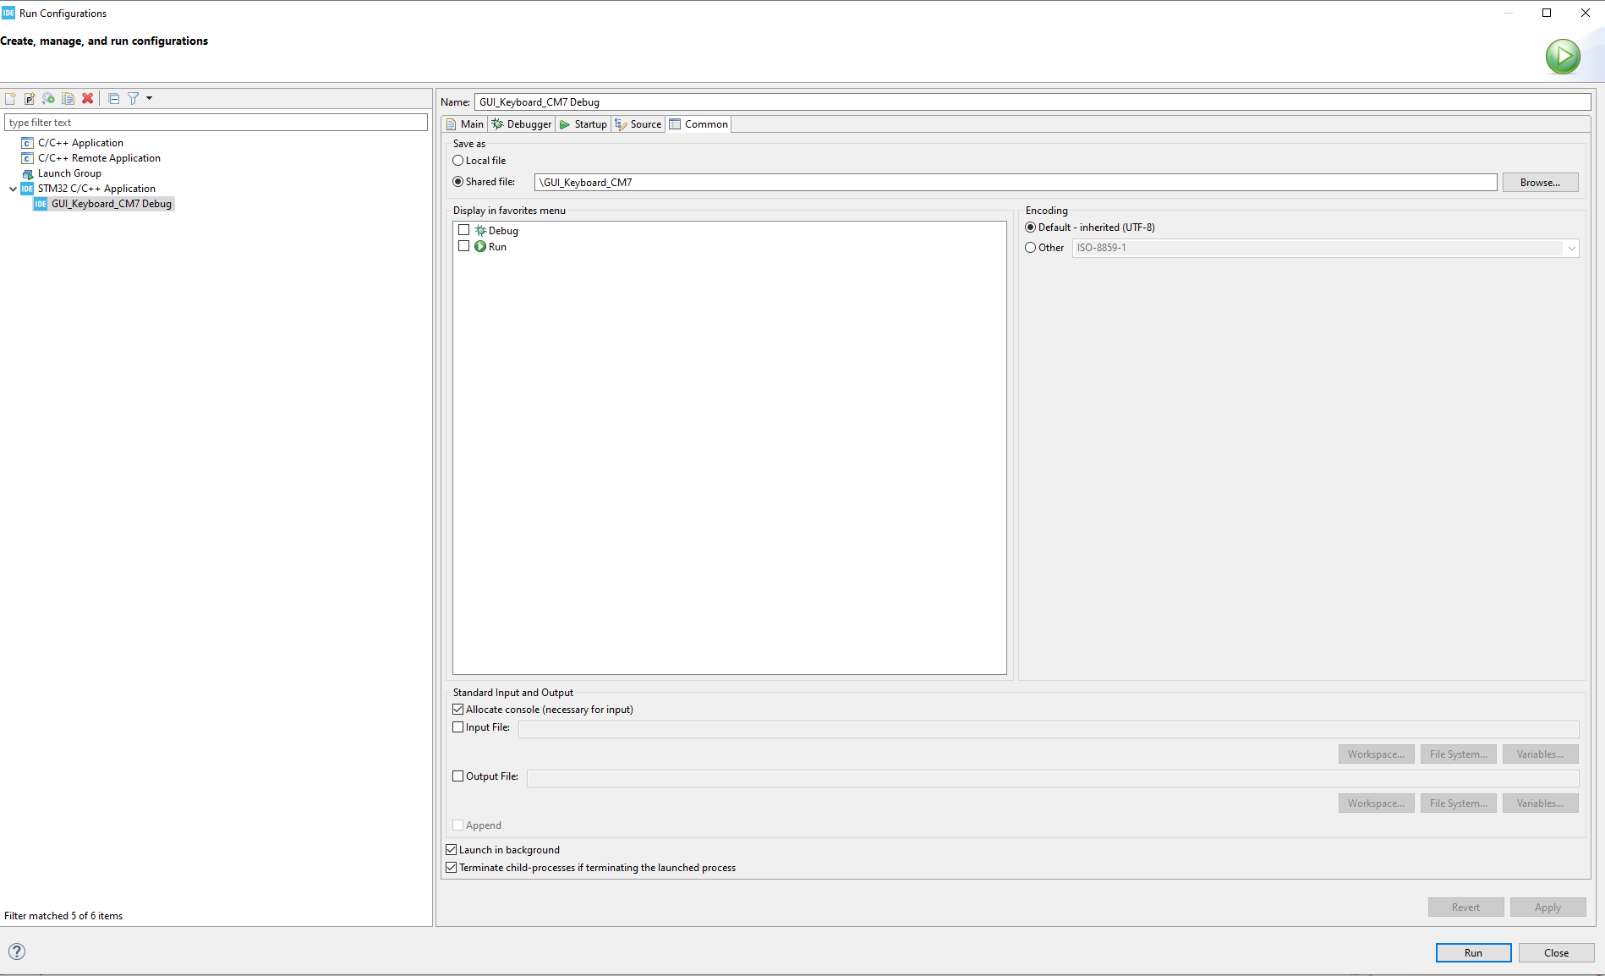Open the filtering options dropdown arrow

(147, 98)
